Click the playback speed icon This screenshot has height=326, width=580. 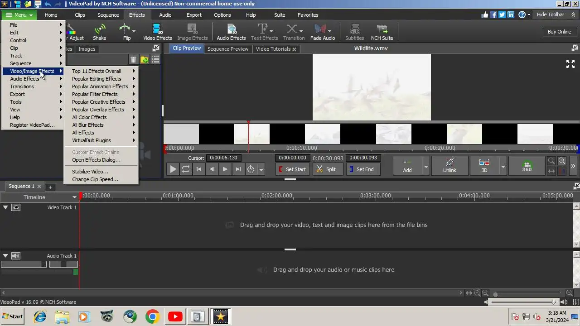[251, 169]
